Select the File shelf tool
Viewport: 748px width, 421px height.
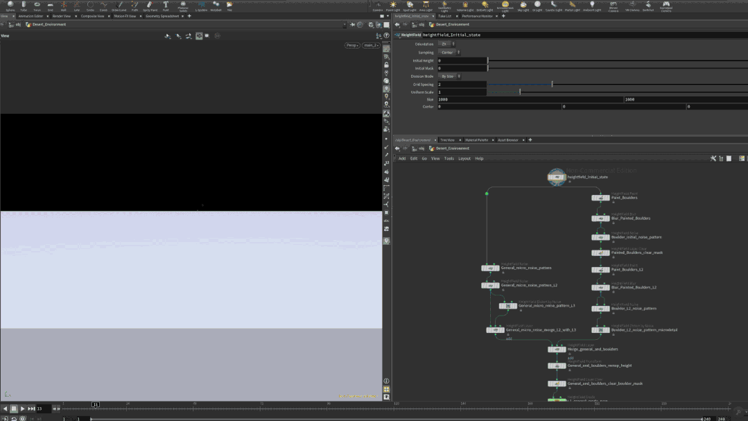[x=229, y=6]
